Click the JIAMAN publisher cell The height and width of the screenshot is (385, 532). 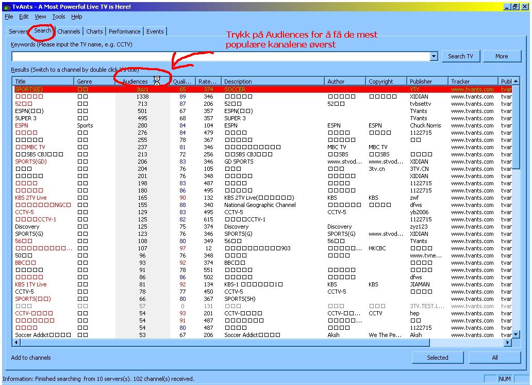click(420, 284)
